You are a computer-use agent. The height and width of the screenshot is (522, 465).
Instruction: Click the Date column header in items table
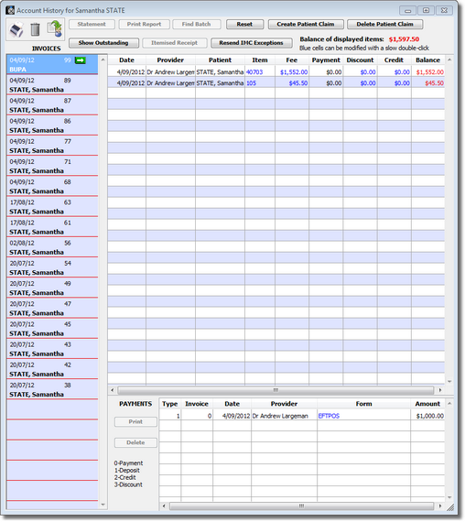tap(127, 60)
